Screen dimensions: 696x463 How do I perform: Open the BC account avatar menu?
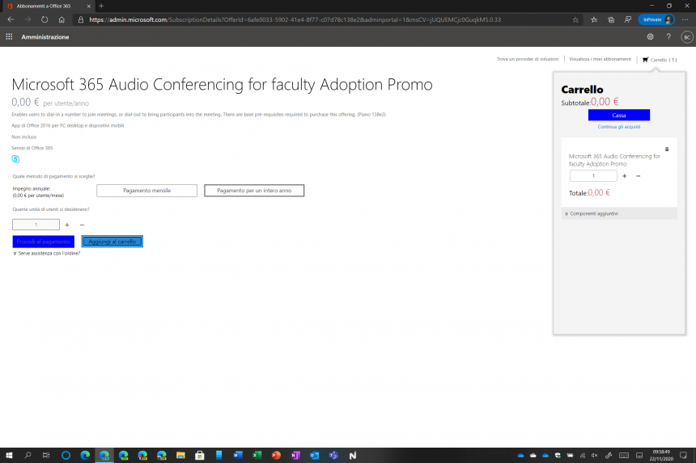coord(686,37)
